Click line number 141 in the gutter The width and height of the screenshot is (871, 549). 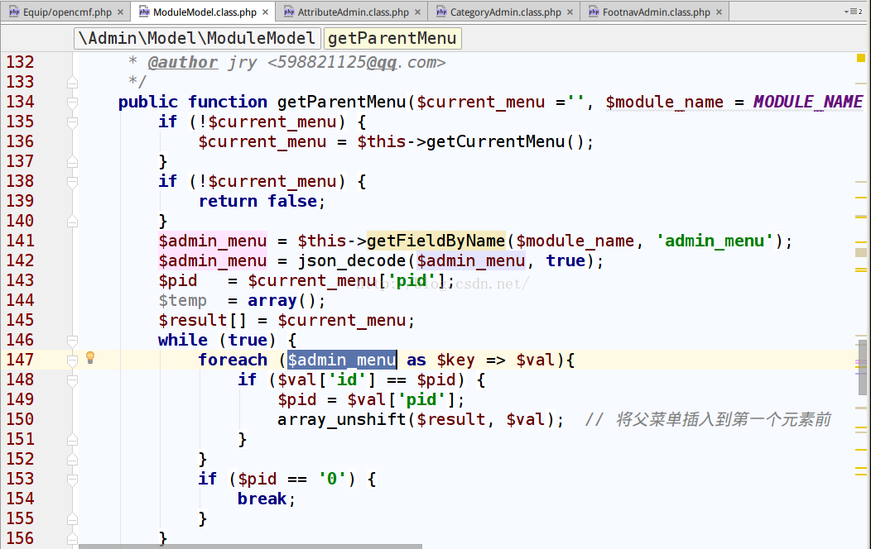click(x=20, y=241)
